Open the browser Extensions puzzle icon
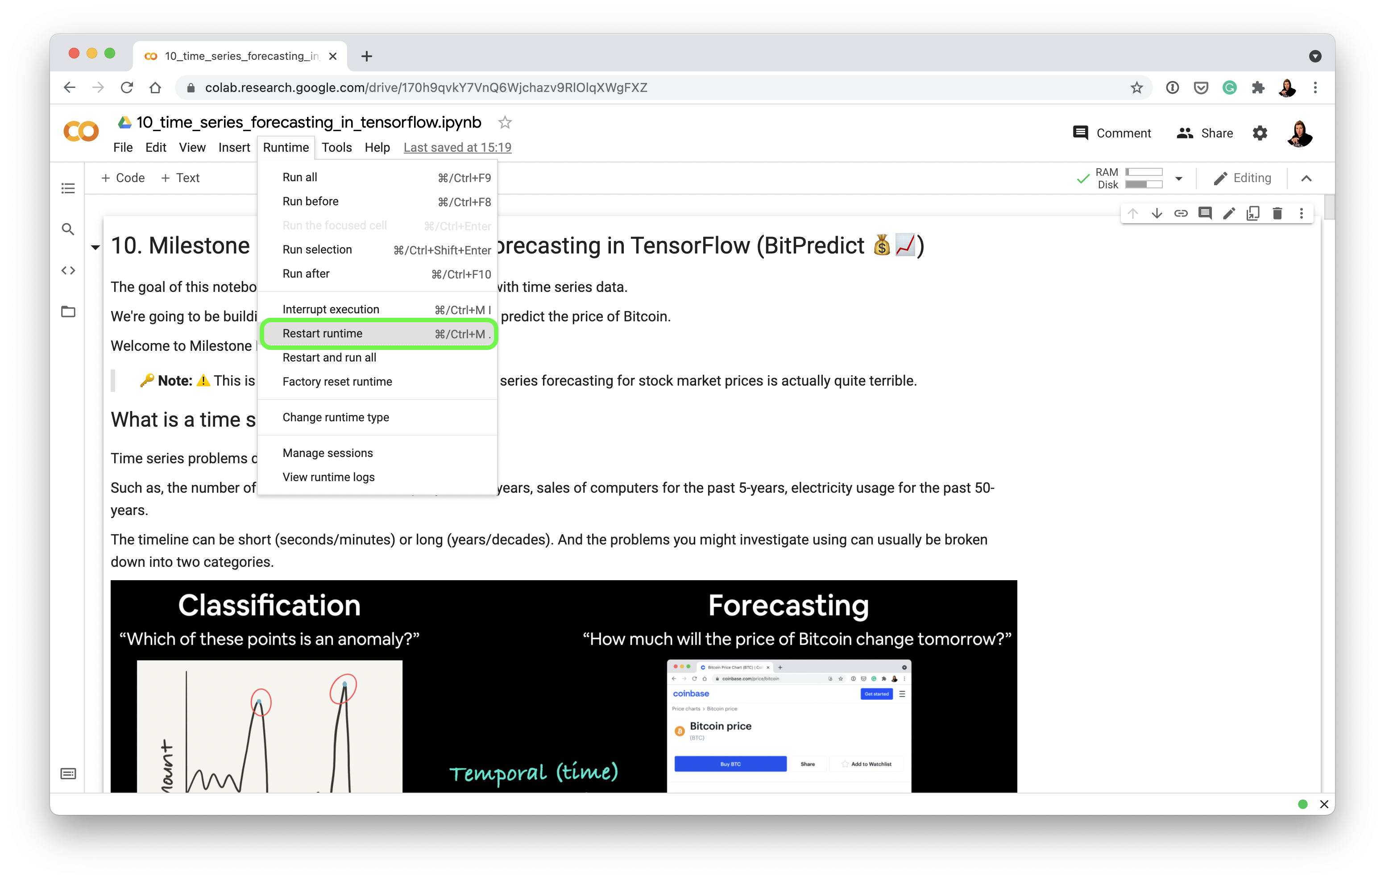This screenshot has width=1385, height=881. tap(1258, 87)
